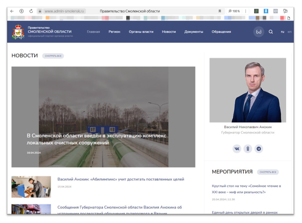
Task: Switch site language to English (en)
Action: [x=290, y=31]
